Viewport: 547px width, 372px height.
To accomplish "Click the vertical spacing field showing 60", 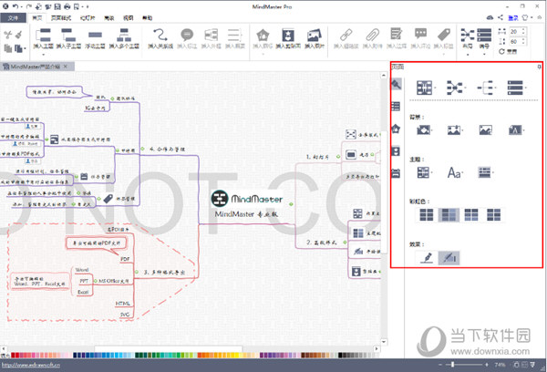I will (518, 42).
